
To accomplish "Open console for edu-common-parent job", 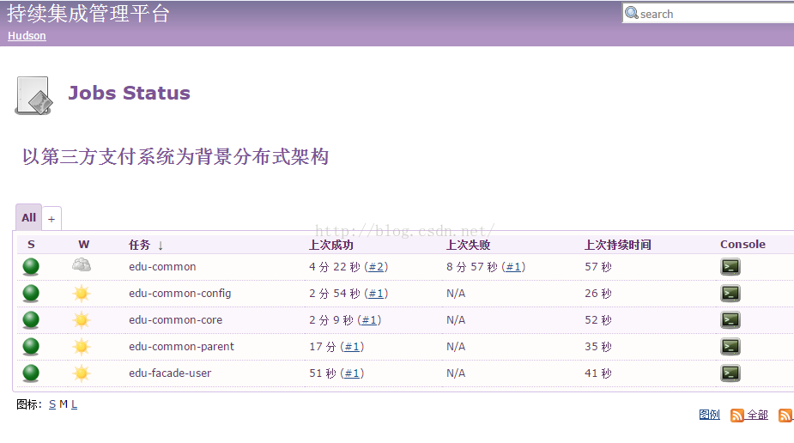I will [730, 346].
